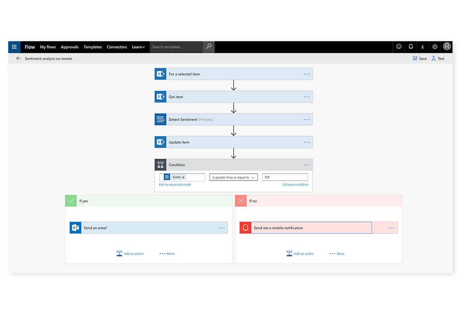Save the flow

419,58
